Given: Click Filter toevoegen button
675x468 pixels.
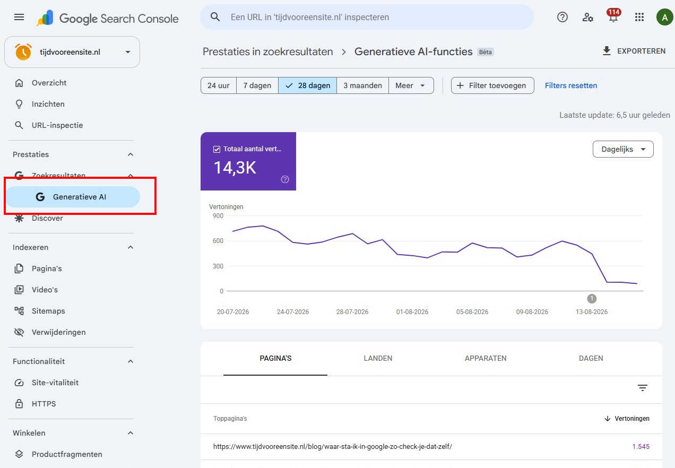Looking at the screenshot, I should [492, 85].
